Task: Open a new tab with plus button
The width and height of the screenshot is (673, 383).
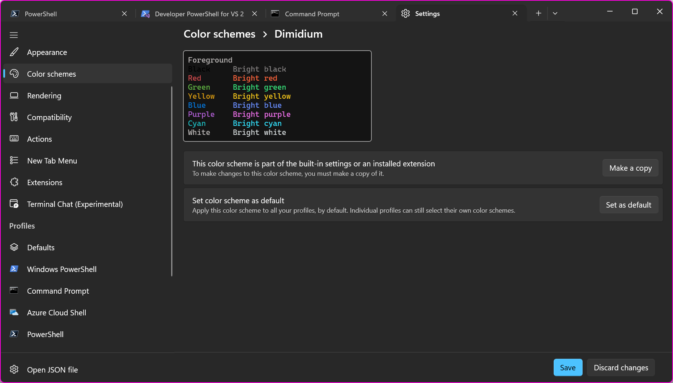Action: (x=538, y=13)
